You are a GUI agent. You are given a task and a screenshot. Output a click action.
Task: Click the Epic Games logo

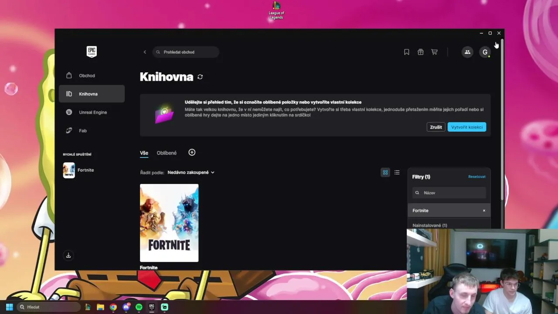pos(92,51)
